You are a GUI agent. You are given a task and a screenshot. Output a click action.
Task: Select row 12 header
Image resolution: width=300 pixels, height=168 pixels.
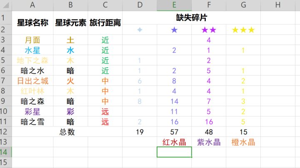coord(6,131)
